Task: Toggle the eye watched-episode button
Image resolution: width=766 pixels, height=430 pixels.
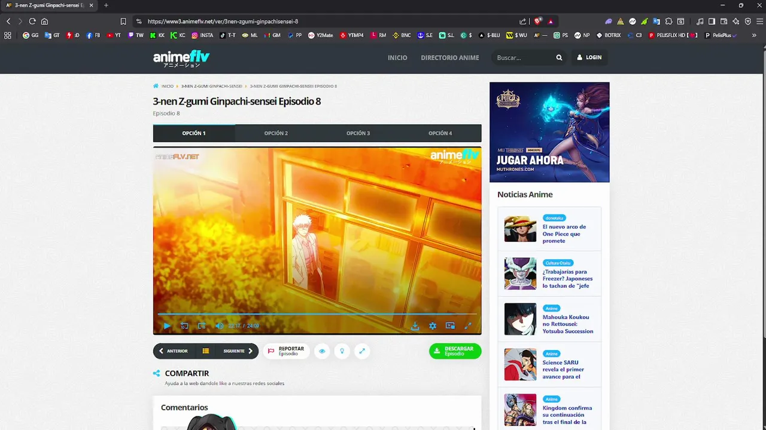Action: pos(322,351)
